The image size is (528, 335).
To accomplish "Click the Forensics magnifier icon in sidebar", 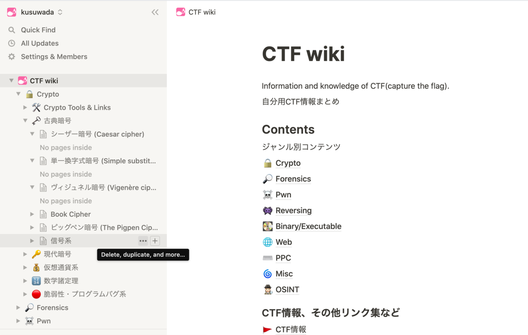I will pos(29,308).
